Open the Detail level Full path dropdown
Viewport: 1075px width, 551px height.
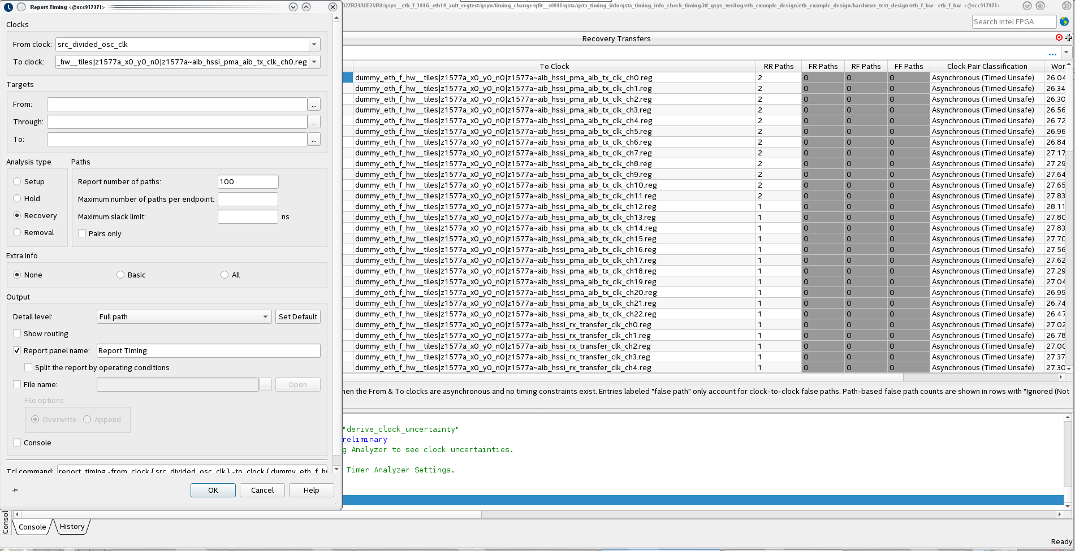tap(184, 317)
